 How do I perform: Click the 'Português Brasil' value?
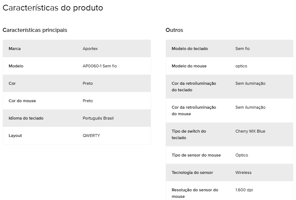98,118
